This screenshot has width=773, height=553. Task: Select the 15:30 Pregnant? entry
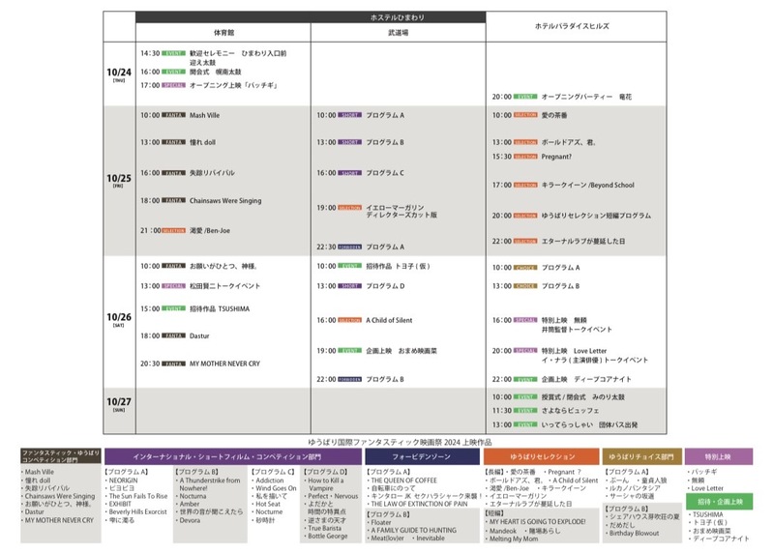pyautogui.click(x=531, y=157)
